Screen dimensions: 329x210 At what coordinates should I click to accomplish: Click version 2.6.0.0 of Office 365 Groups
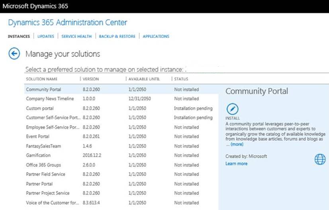89,165
